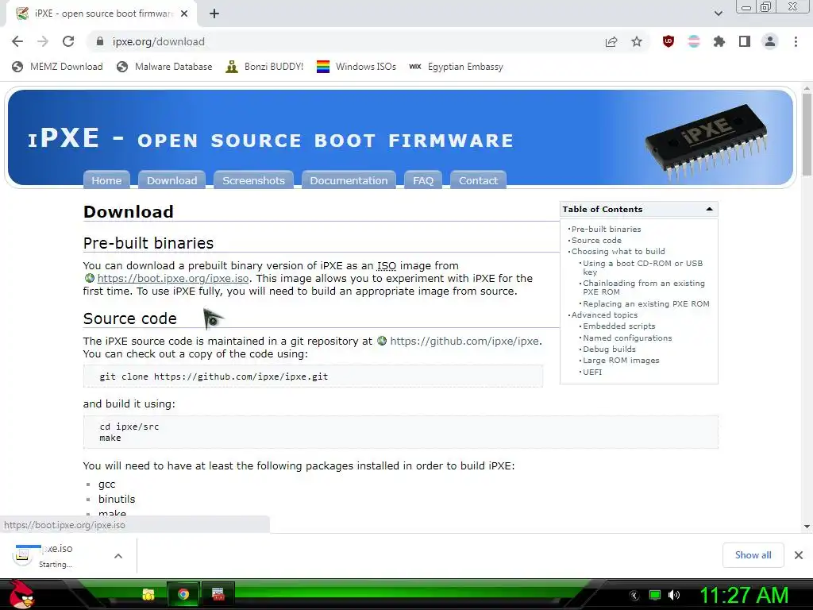Open the Download site tab
The height and width of the screenshot is (610, 813).
point(171,180)
